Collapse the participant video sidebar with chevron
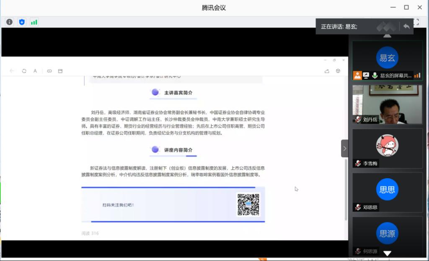The image size is (429, 261). (x=344, y=148)
